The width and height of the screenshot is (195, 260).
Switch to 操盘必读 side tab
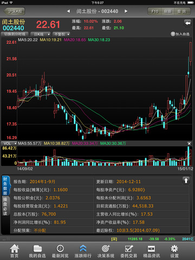[5, 206]
